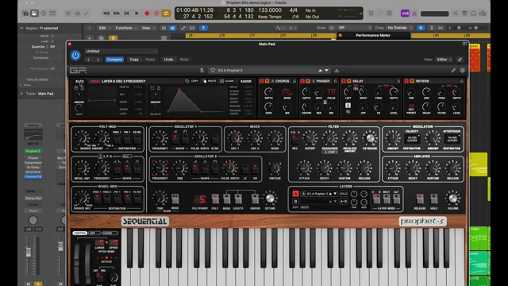Open Aftertouch destination Filter Cutoff dropdown
Screen dimensions: 508x286
coord(452,139)
